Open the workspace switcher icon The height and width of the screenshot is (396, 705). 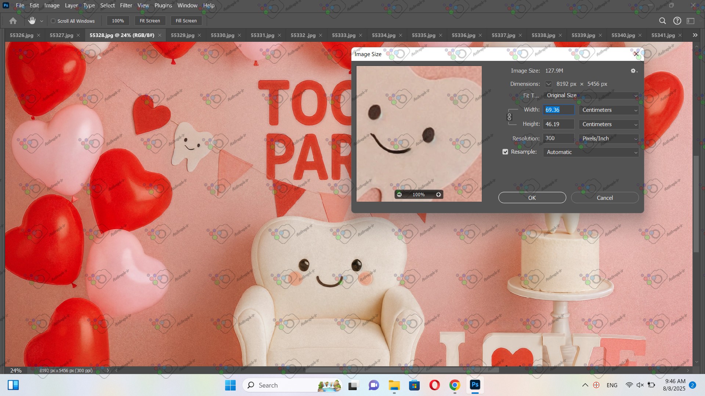(x=691, y=21)
